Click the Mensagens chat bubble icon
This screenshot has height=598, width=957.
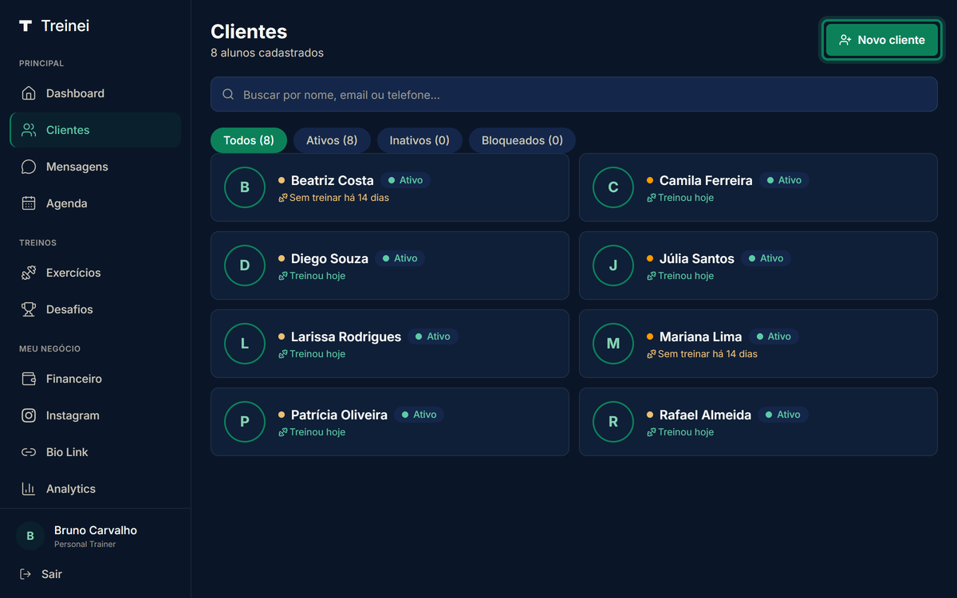coord(29,167)
